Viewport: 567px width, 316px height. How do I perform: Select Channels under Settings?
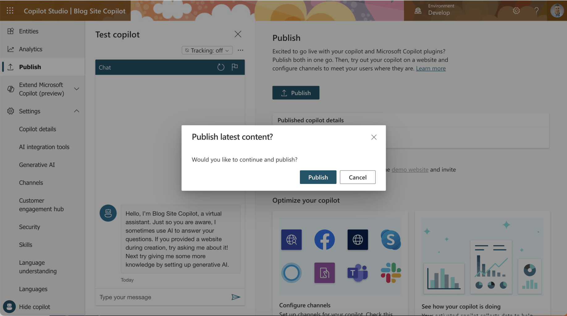tap(31, 183)
